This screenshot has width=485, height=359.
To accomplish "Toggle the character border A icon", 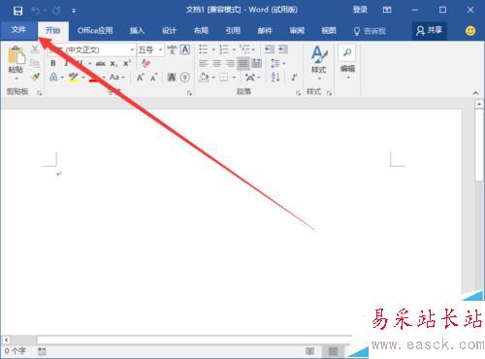I will click(185, 49).
